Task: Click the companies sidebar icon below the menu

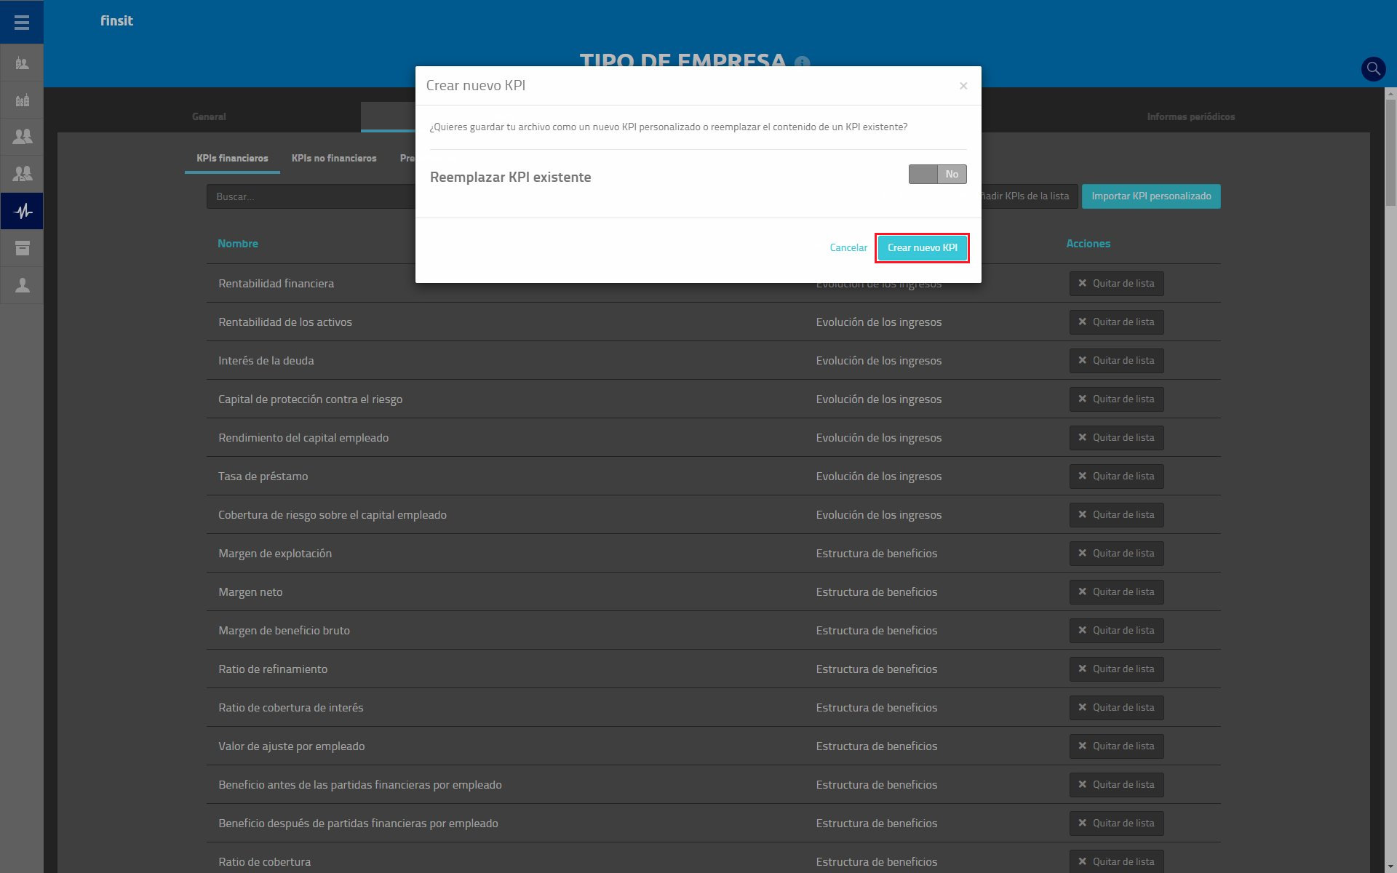Action: point(22,63)
